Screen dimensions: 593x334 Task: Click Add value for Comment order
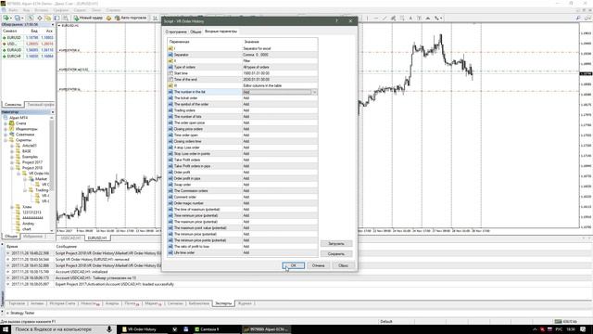[x=246, y=197]
